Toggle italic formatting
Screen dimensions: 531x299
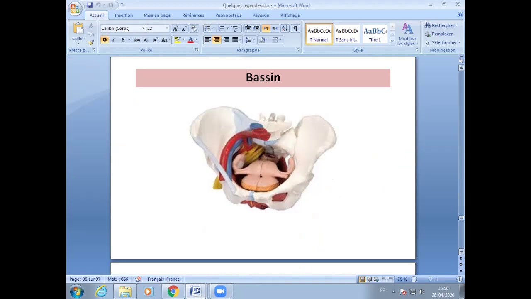coord(113,40)
